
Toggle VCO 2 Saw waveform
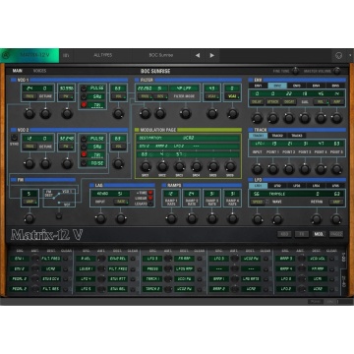[85, 147]
